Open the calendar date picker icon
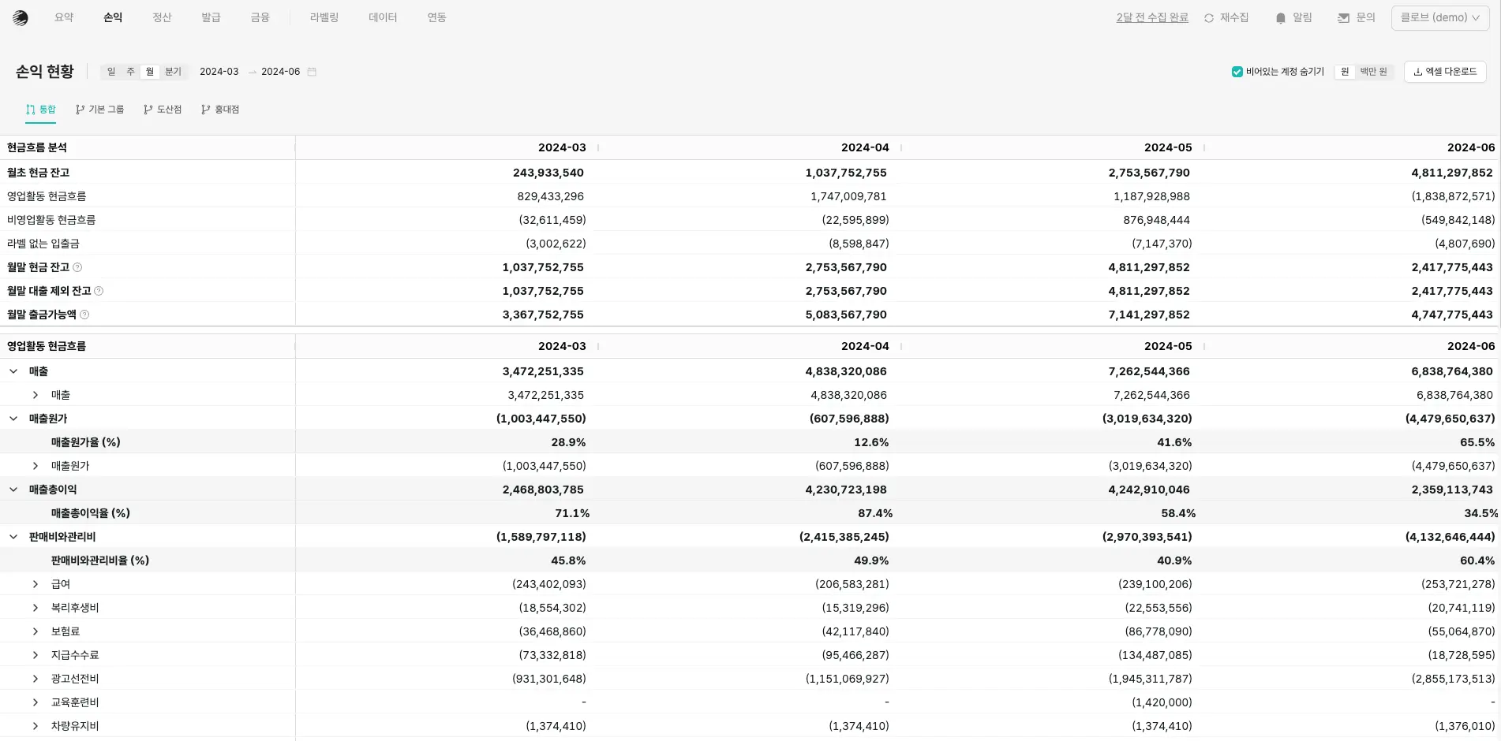The image size is (1501, 741). coord(312,72)
